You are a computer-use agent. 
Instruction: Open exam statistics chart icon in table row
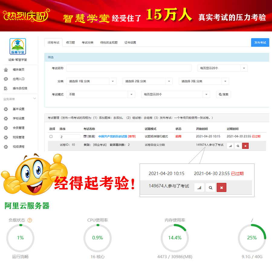point(230,146)
